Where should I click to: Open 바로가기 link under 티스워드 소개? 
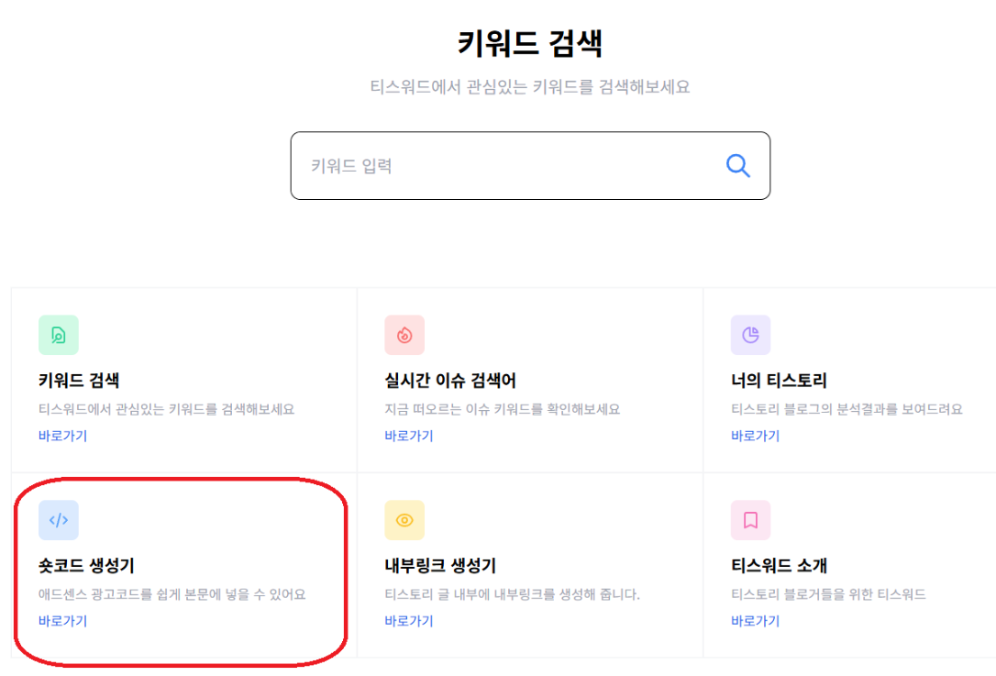click(756, 621)
